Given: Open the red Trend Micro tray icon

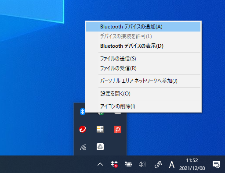Looking at the screenshot, I should tap(83, 129).
